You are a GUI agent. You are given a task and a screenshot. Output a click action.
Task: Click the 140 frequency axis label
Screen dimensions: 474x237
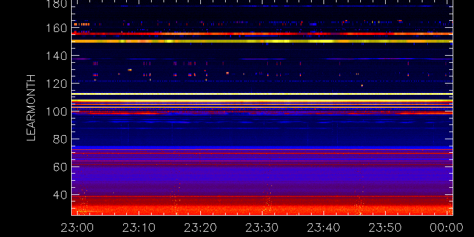(x=57, y=56)
